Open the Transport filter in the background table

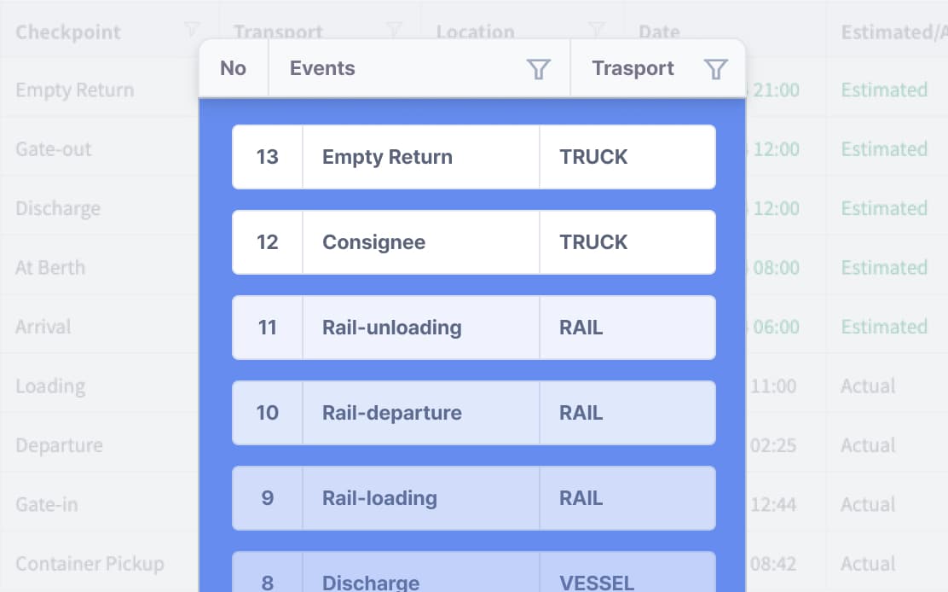pos(393,31)
